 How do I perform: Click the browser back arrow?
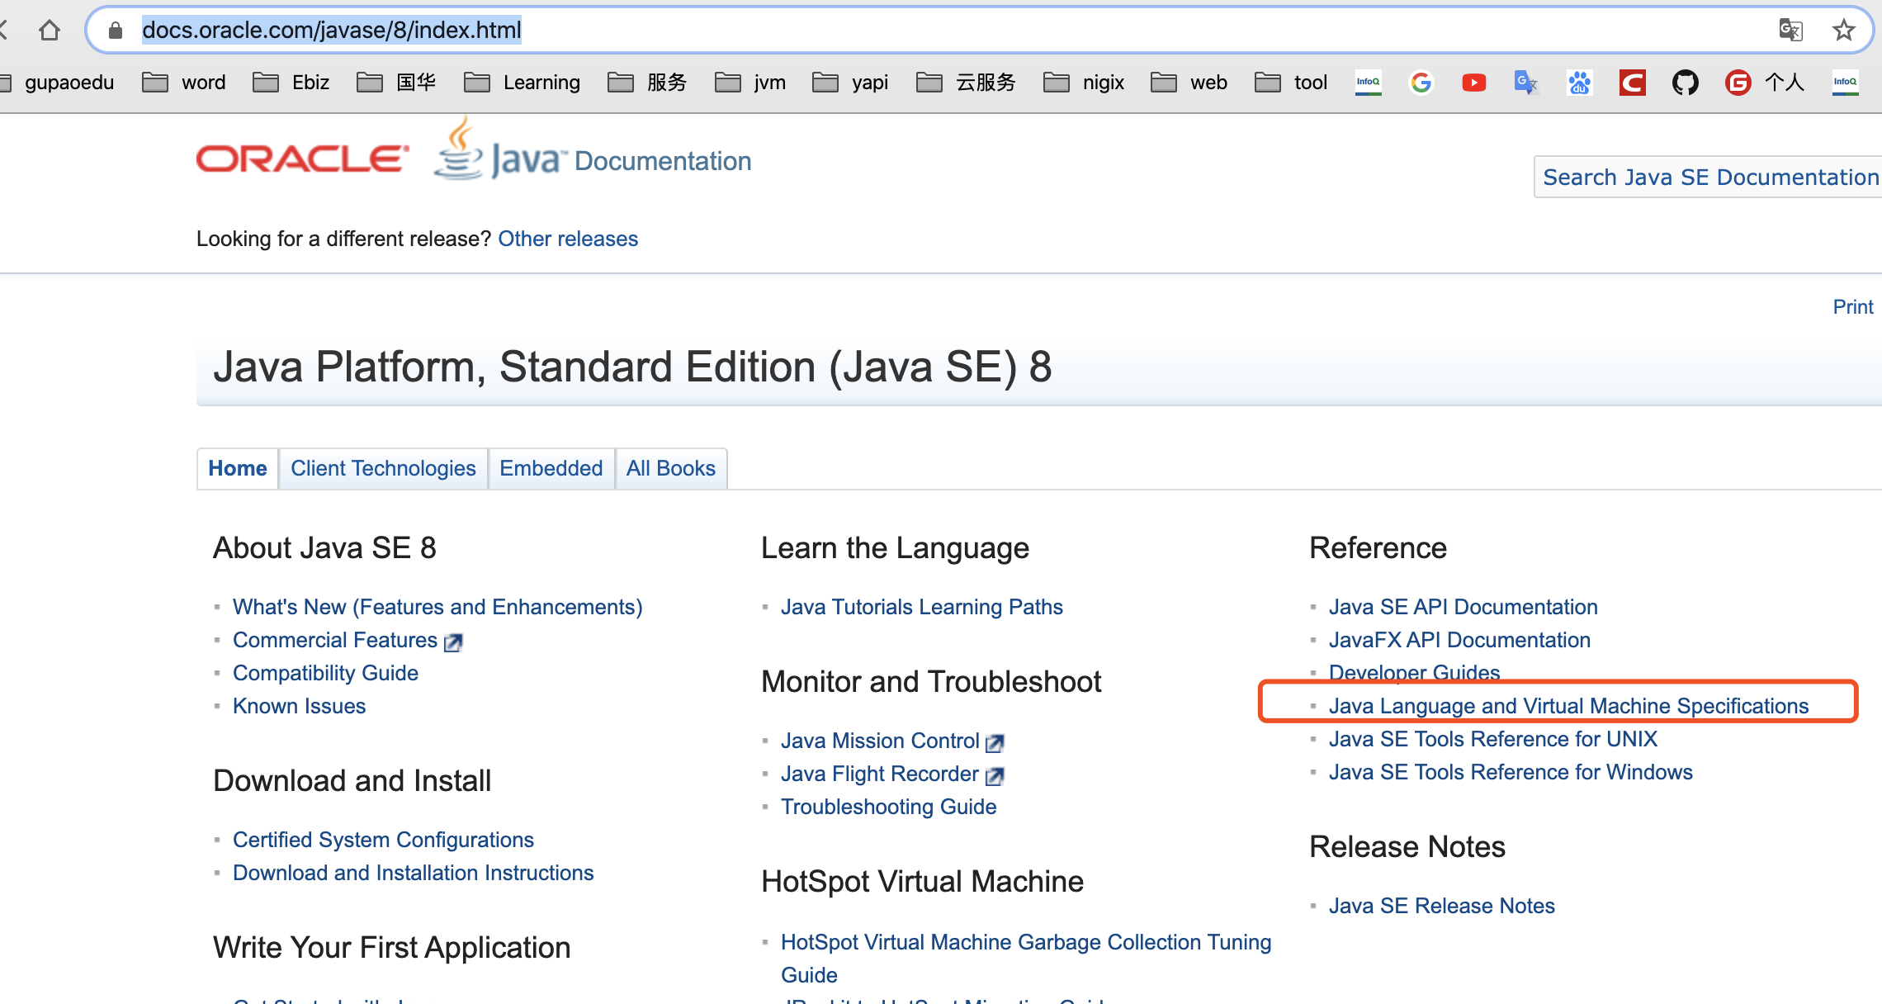[x=3, y=31]
